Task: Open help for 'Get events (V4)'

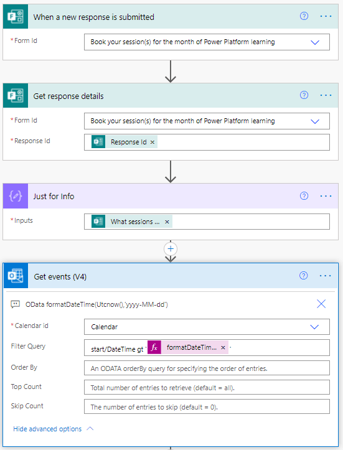Action: (x=303, y=276)
